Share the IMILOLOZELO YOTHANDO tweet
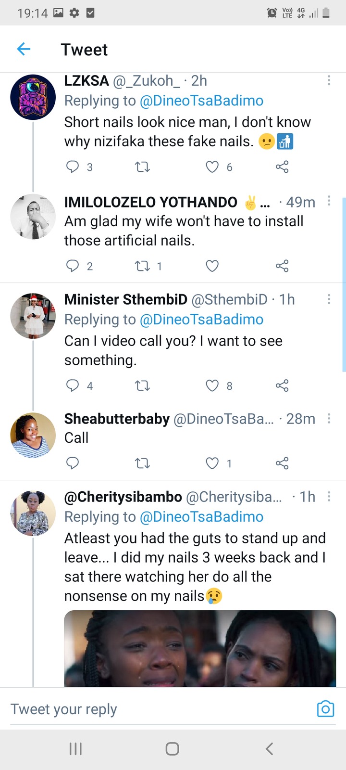 282,266
